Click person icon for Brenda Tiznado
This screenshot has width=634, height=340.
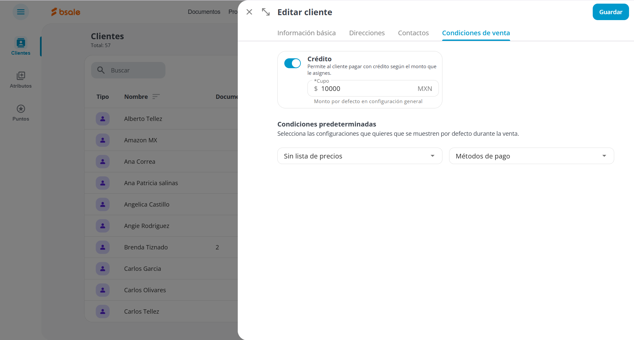tap(103, 247)
